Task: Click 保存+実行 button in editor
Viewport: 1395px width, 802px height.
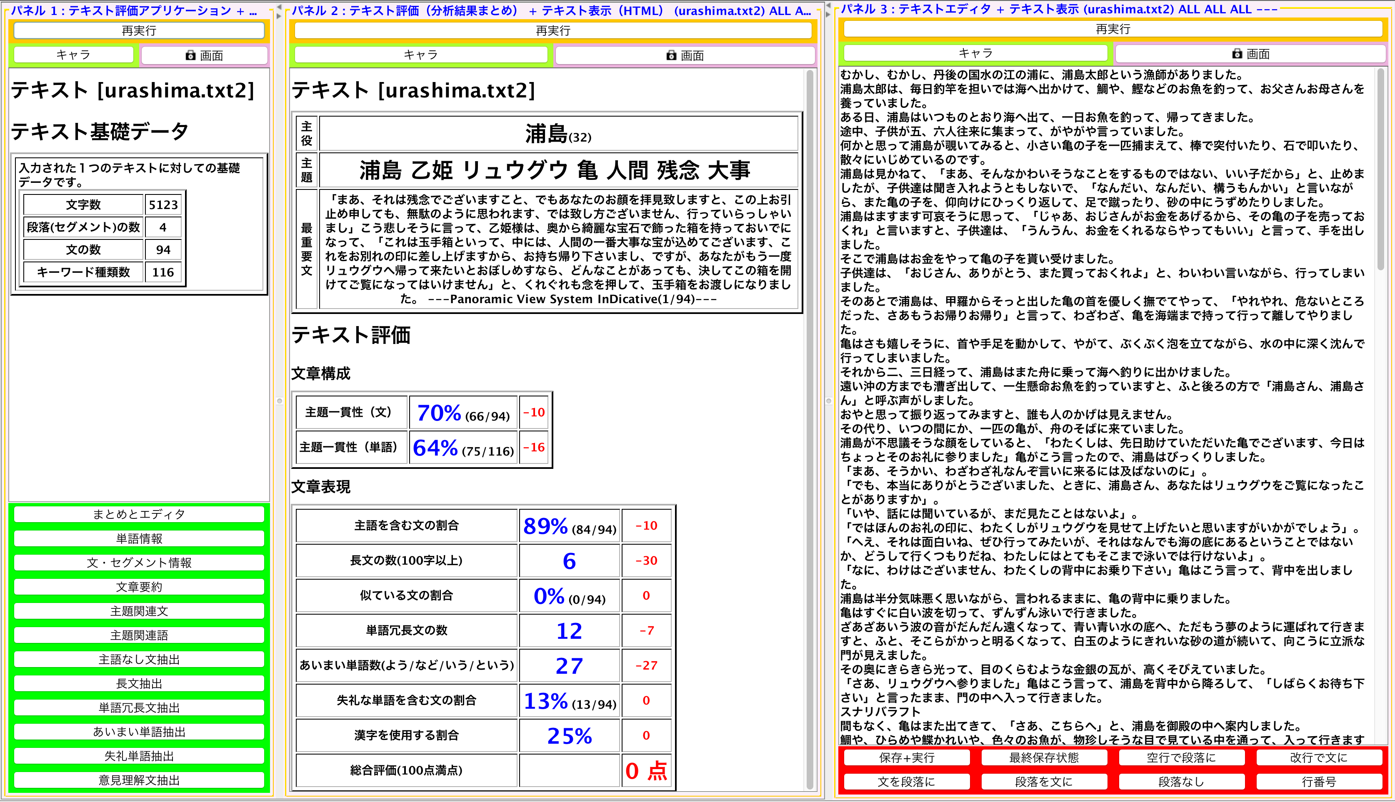Action: pyautogui.click(x=907, y=757)
